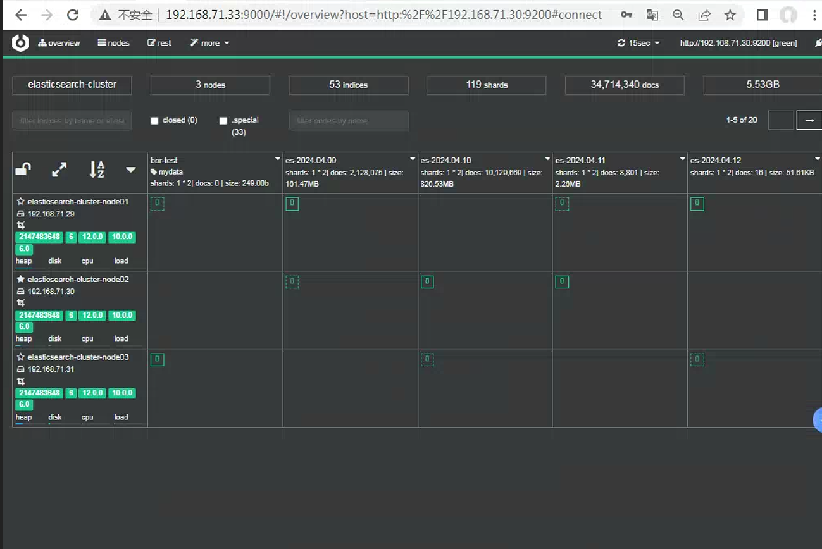Go to next page of indices
Image resolution: width=822 pixels, height=549 pixels.
pyautogui.click(x=809, y=120)
